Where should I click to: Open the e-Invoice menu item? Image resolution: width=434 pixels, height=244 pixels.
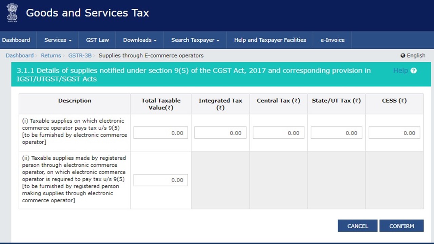pyautogui.click(x=332, y=40)
